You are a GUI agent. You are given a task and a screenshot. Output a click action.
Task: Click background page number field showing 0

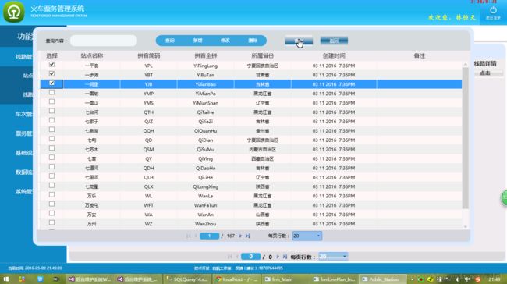click(x=251, y=257)
